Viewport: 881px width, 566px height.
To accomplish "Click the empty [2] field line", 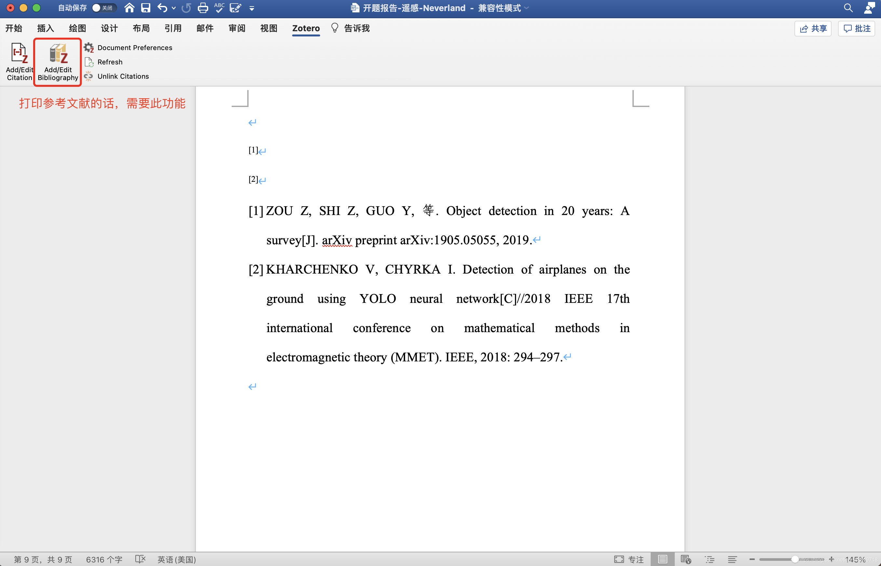I will pos(257,179).
